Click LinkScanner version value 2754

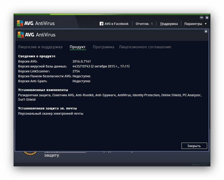76,71
